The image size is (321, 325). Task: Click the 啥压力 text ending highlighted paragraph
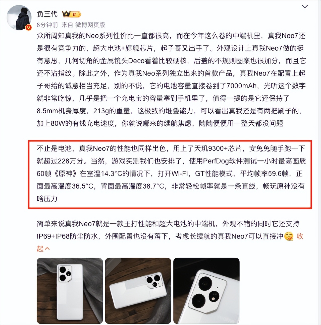click(47, 199)
